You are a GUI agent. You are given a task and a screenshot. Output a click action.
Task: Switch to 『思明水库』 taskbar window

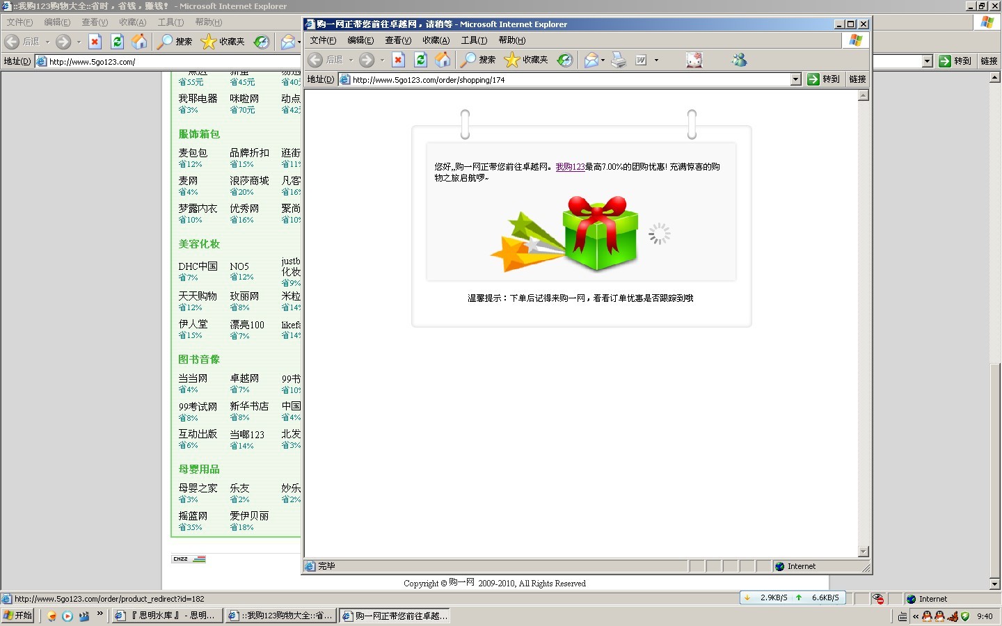click(168, 616)
